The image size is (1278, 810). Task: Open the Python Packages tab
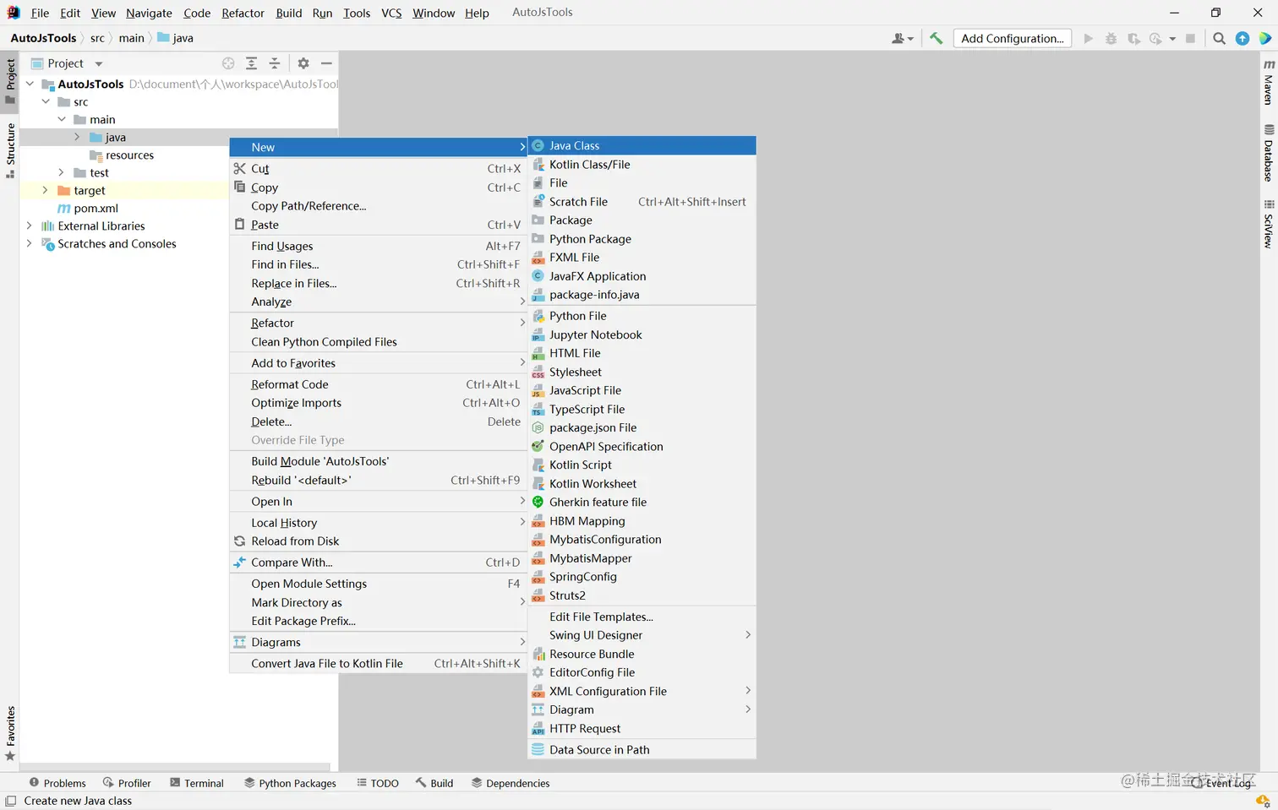290,783
